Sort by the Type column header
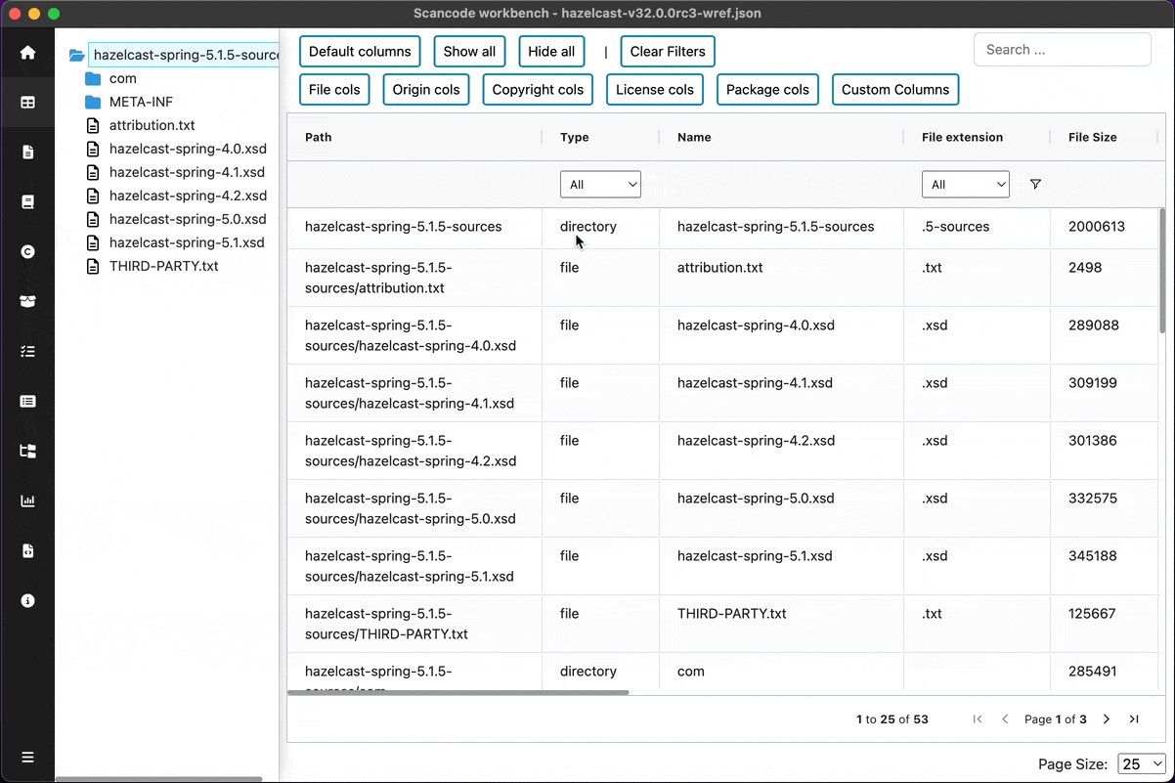This screenshot has height=783, width=1175. (574, 137)
